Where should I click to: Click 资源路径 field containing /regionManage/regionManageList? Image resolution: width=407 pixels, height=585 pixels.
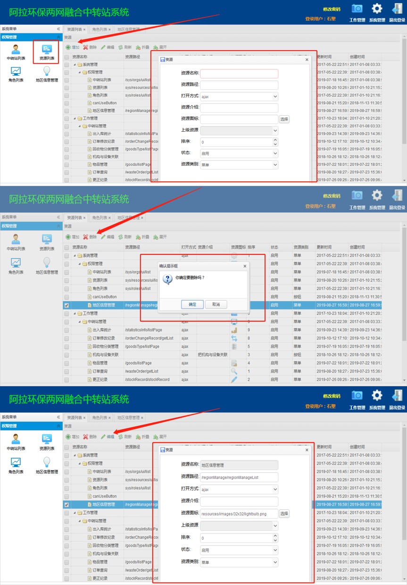(x=239, y=477)
